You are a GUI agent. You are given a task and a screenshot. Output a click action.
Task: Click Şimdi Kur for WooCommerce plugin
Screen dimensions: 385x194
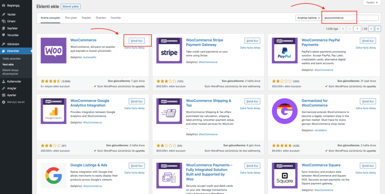(x=137, y=41)
